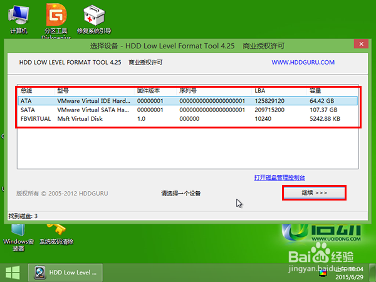Click the LBA value 125829120
Screen dimensions: 376x282
269,101
